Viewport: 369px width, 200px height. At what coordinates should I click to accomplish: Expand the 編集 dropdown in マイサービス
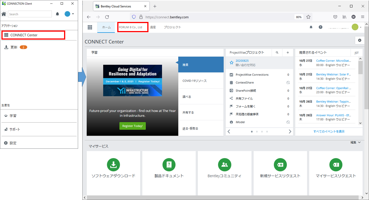coord(356,142)
